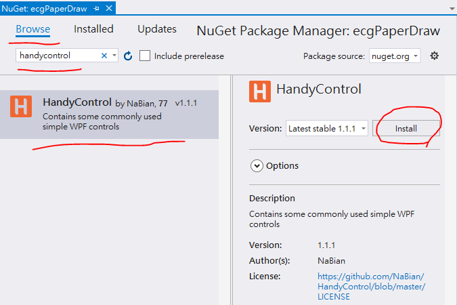This screenshot has width=457, height=305.
Task: Click the 'by NaBian, 77' author text
Action: coord(142,103)
